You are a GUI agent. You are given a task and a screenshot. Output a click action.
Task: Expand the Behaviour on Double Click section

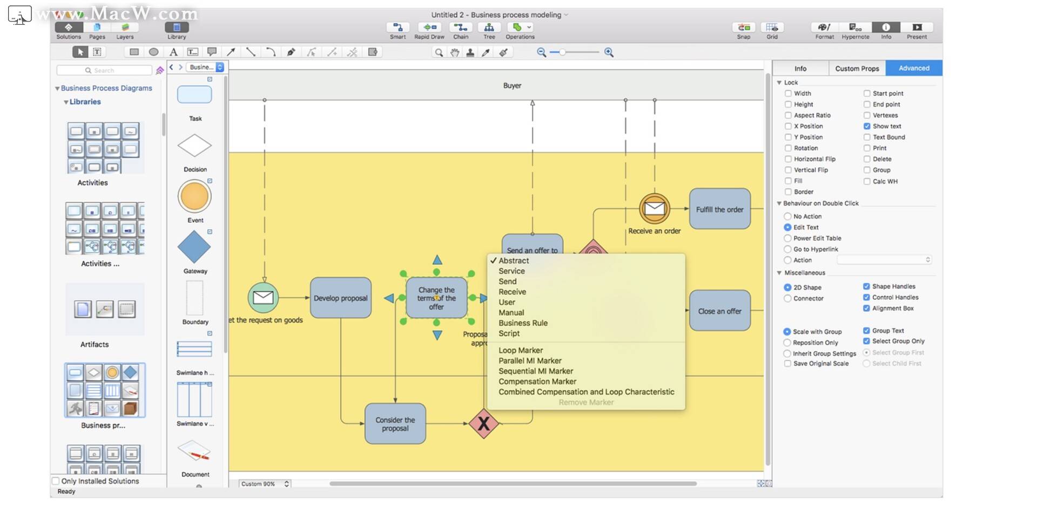tap(779, 203)
